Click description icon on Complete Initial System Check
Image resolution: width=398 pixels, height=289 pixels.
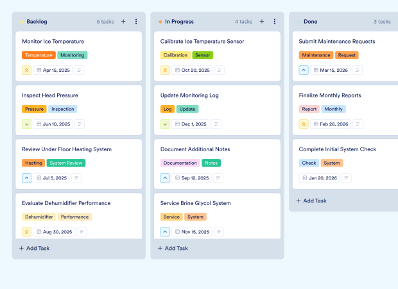(350, 178)
